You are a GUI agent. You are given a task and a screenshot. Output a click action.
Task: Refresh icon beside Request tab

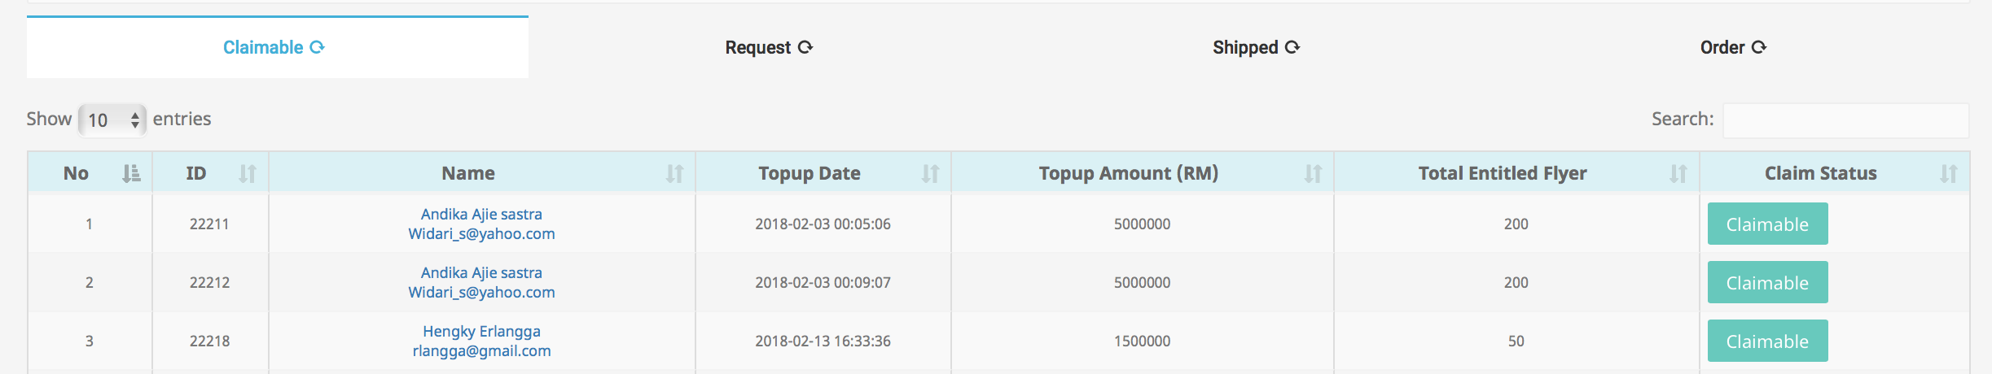(805, 47)
